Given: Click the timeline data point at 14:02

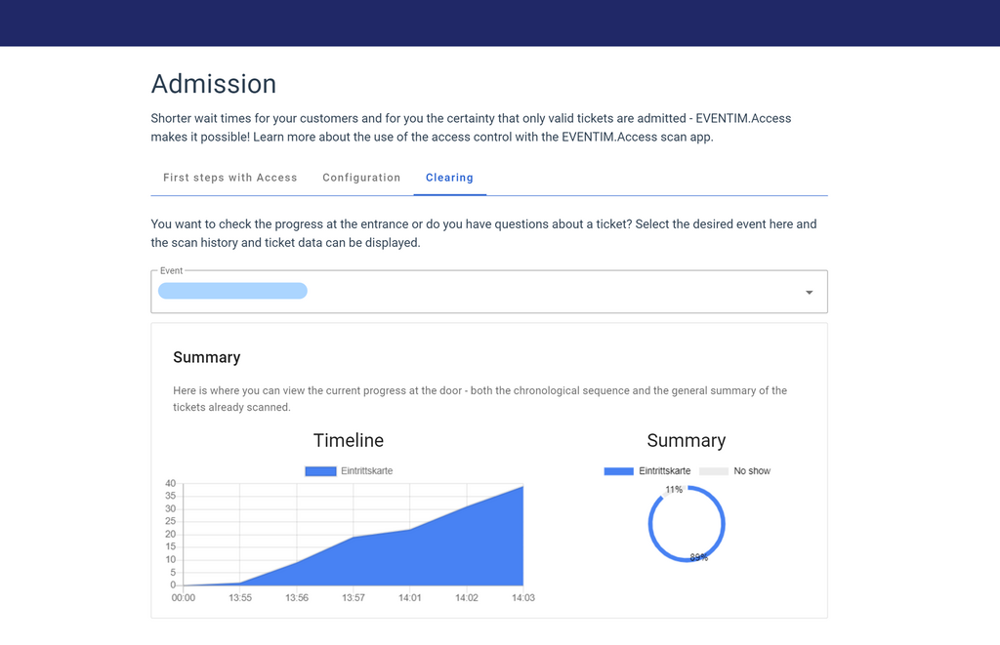Looking at the screenshot, I should (x=467, y=506).
